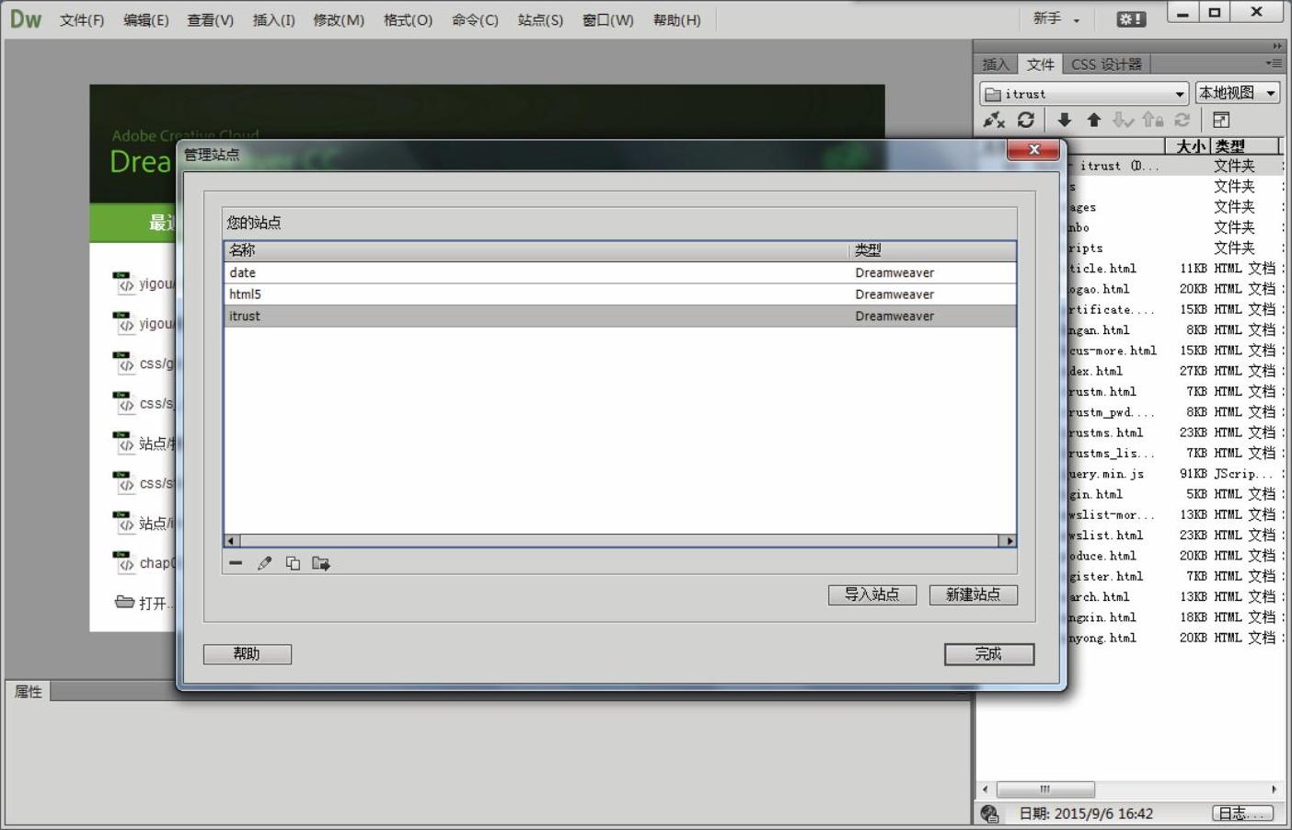Open the 编辑(E) menu
Screen dimensions: 1292x830
tap(146, 20)
